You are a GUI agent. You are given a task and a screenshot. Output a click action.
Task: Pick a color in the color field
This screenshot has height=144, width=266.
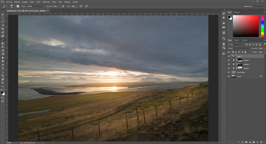point(246,25)
